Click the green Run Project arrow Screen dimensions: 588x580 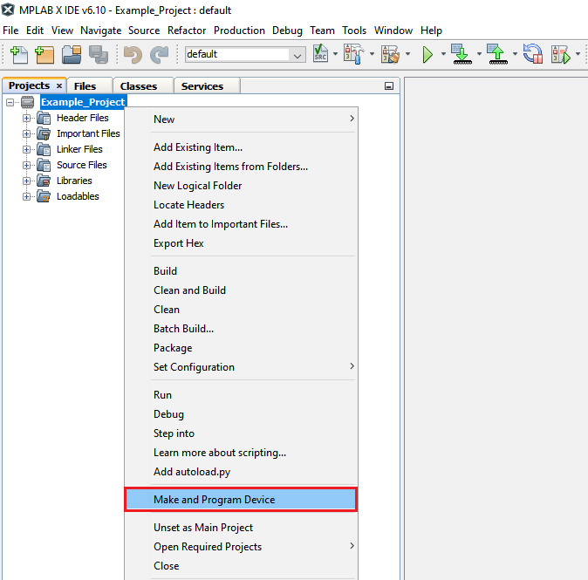(427, 55)
